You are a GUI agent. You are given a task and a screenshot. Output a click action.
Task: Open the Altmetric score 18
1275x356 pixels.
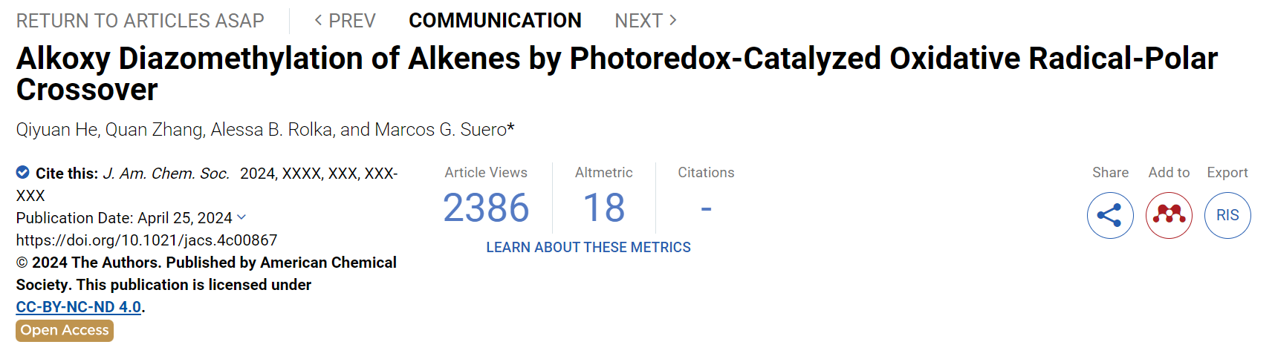pyautogui.click(x=603, y=208)
